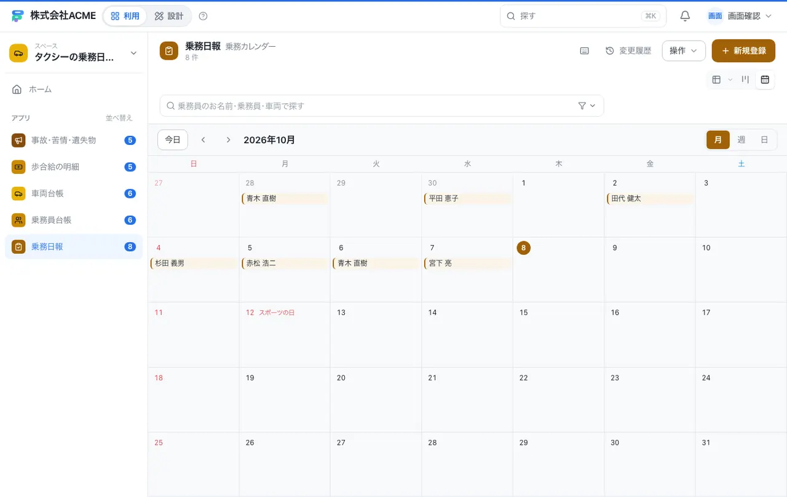Switch to 設計 mode
This screenshot has width=787, height=497.
coord(169,16)
